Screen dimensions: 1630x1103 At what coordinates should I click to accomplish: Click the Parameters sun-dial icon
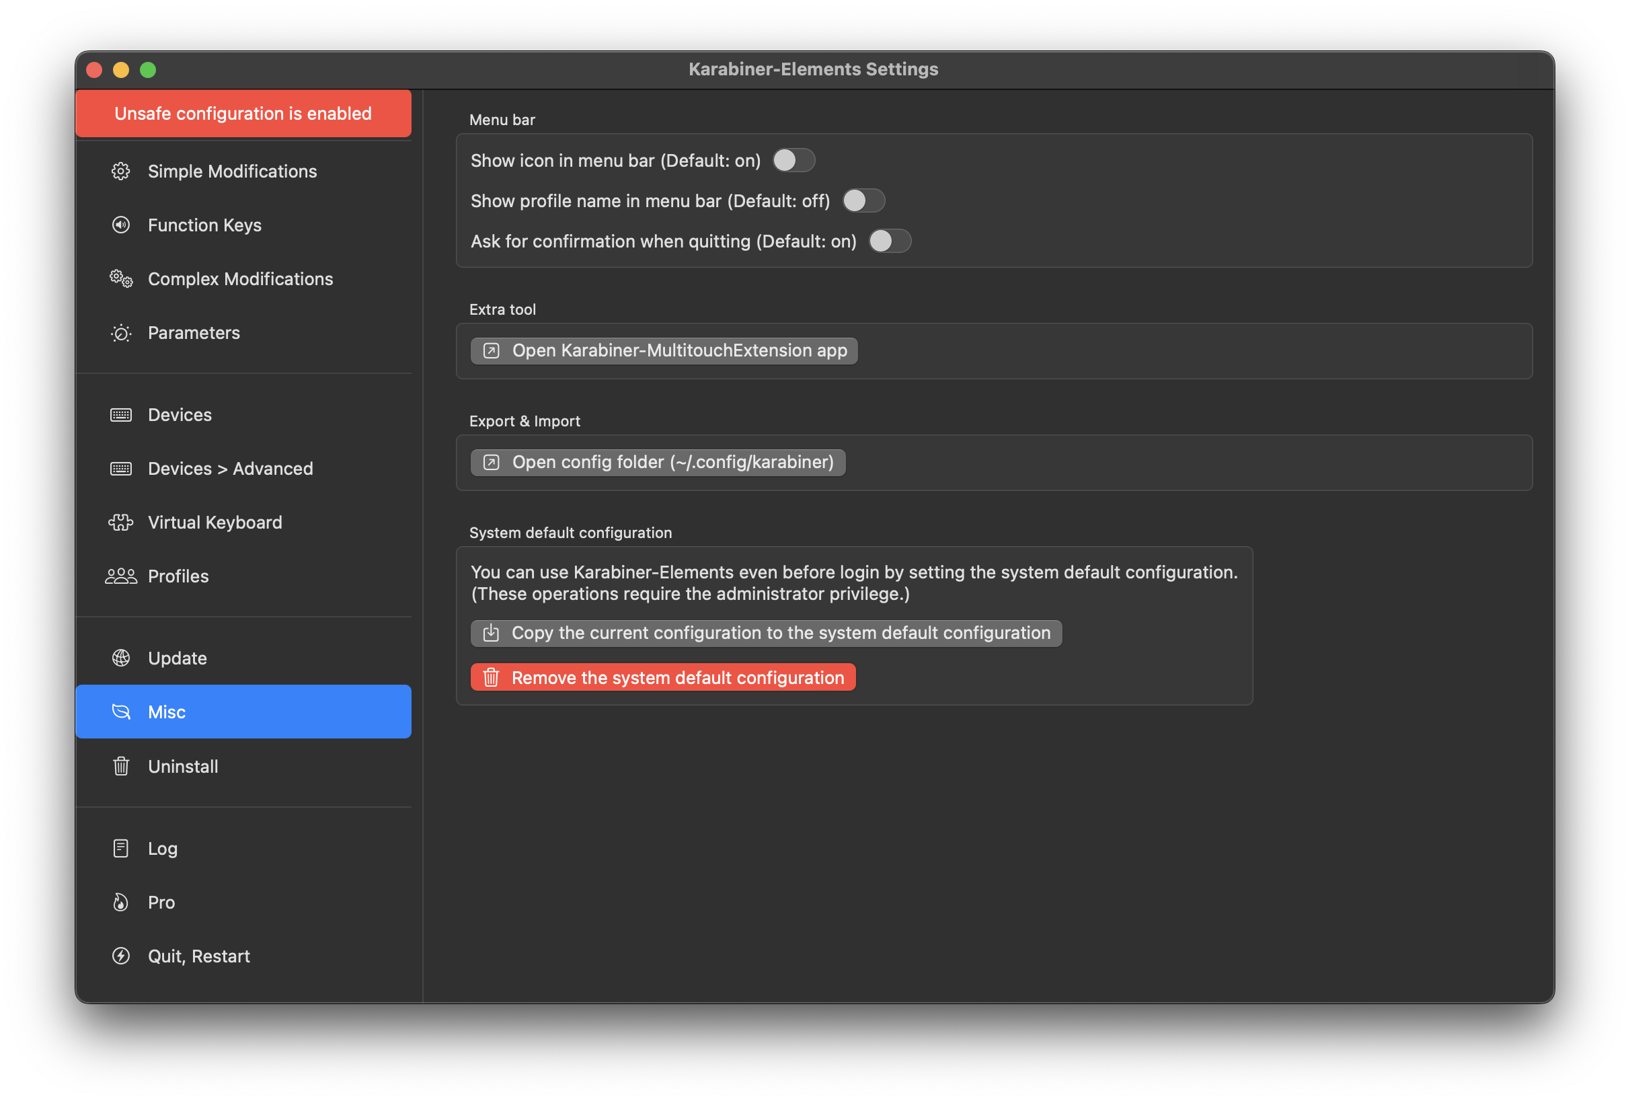[x=120, y=333]
